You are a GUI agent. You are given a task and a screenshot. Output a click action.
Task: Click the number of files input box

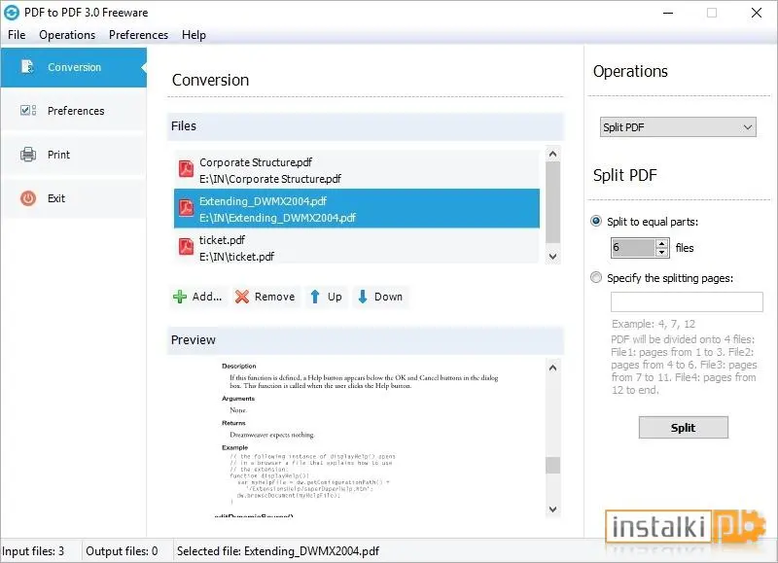pyautogui.click(x=633, y=248)
